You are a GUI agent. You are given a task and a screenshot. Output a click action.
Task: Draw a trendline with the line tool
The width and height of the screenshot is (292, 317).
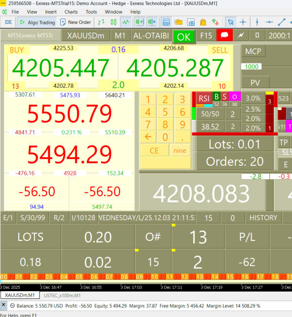point(281,22)
